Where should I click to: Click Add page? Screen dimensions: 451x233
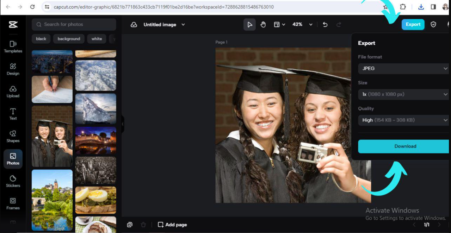(x=172, y=225)
